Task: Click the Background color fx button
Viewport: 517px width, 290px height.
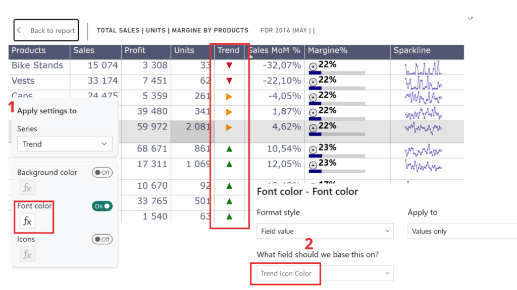Action: coord(27,188)
